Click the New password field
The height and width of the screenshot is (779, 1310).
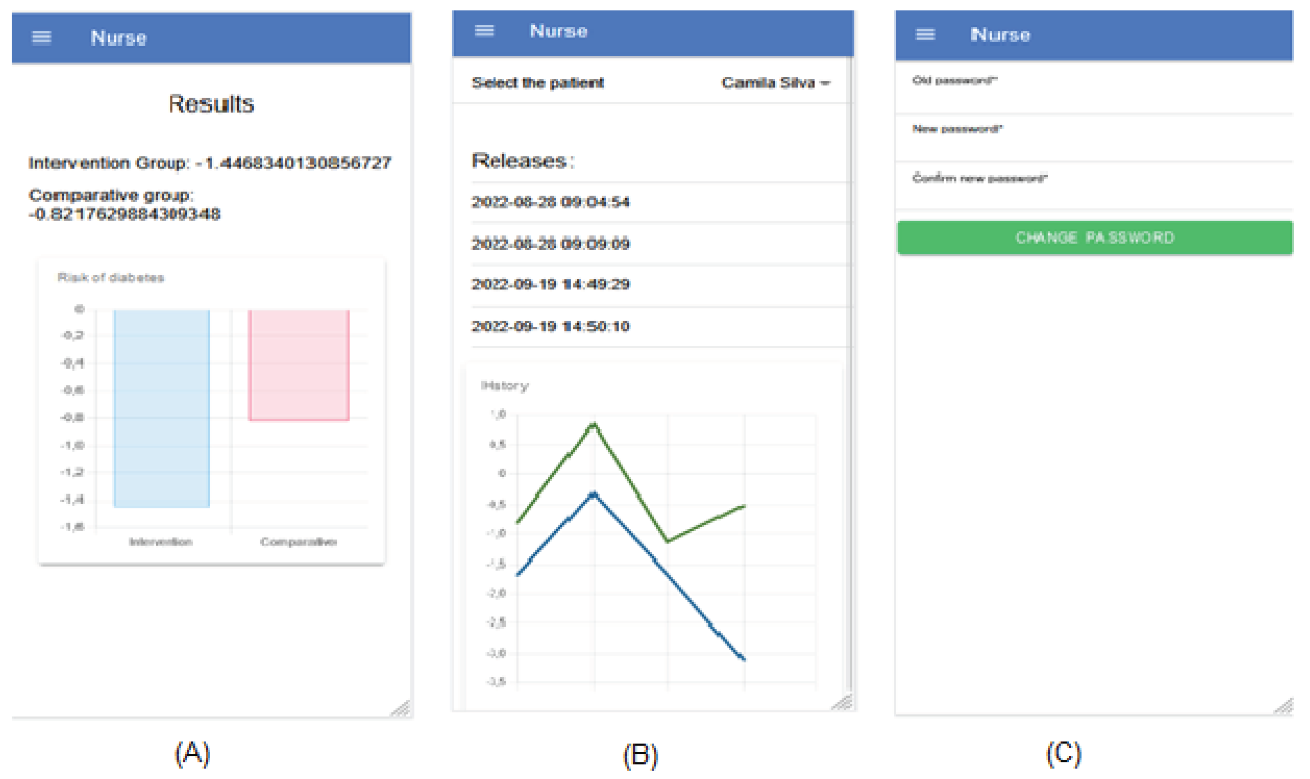(x=1093, y=146)
